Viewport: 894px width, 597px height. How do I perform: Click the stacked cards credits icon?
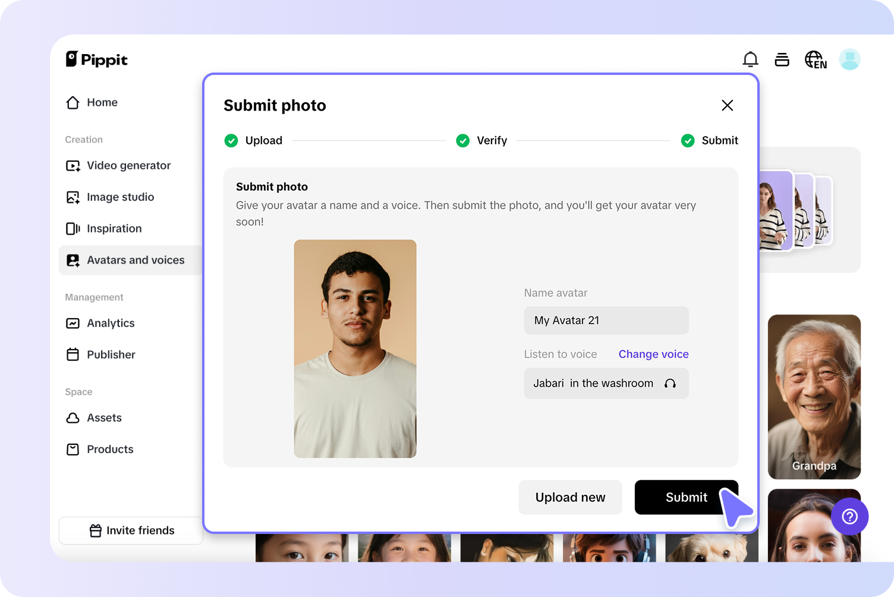[x=782, y=59]
